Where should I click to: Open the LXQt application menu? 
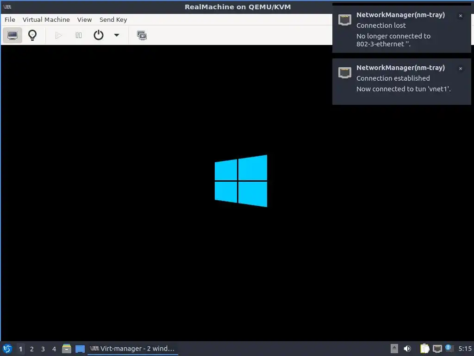coord(7,349)
